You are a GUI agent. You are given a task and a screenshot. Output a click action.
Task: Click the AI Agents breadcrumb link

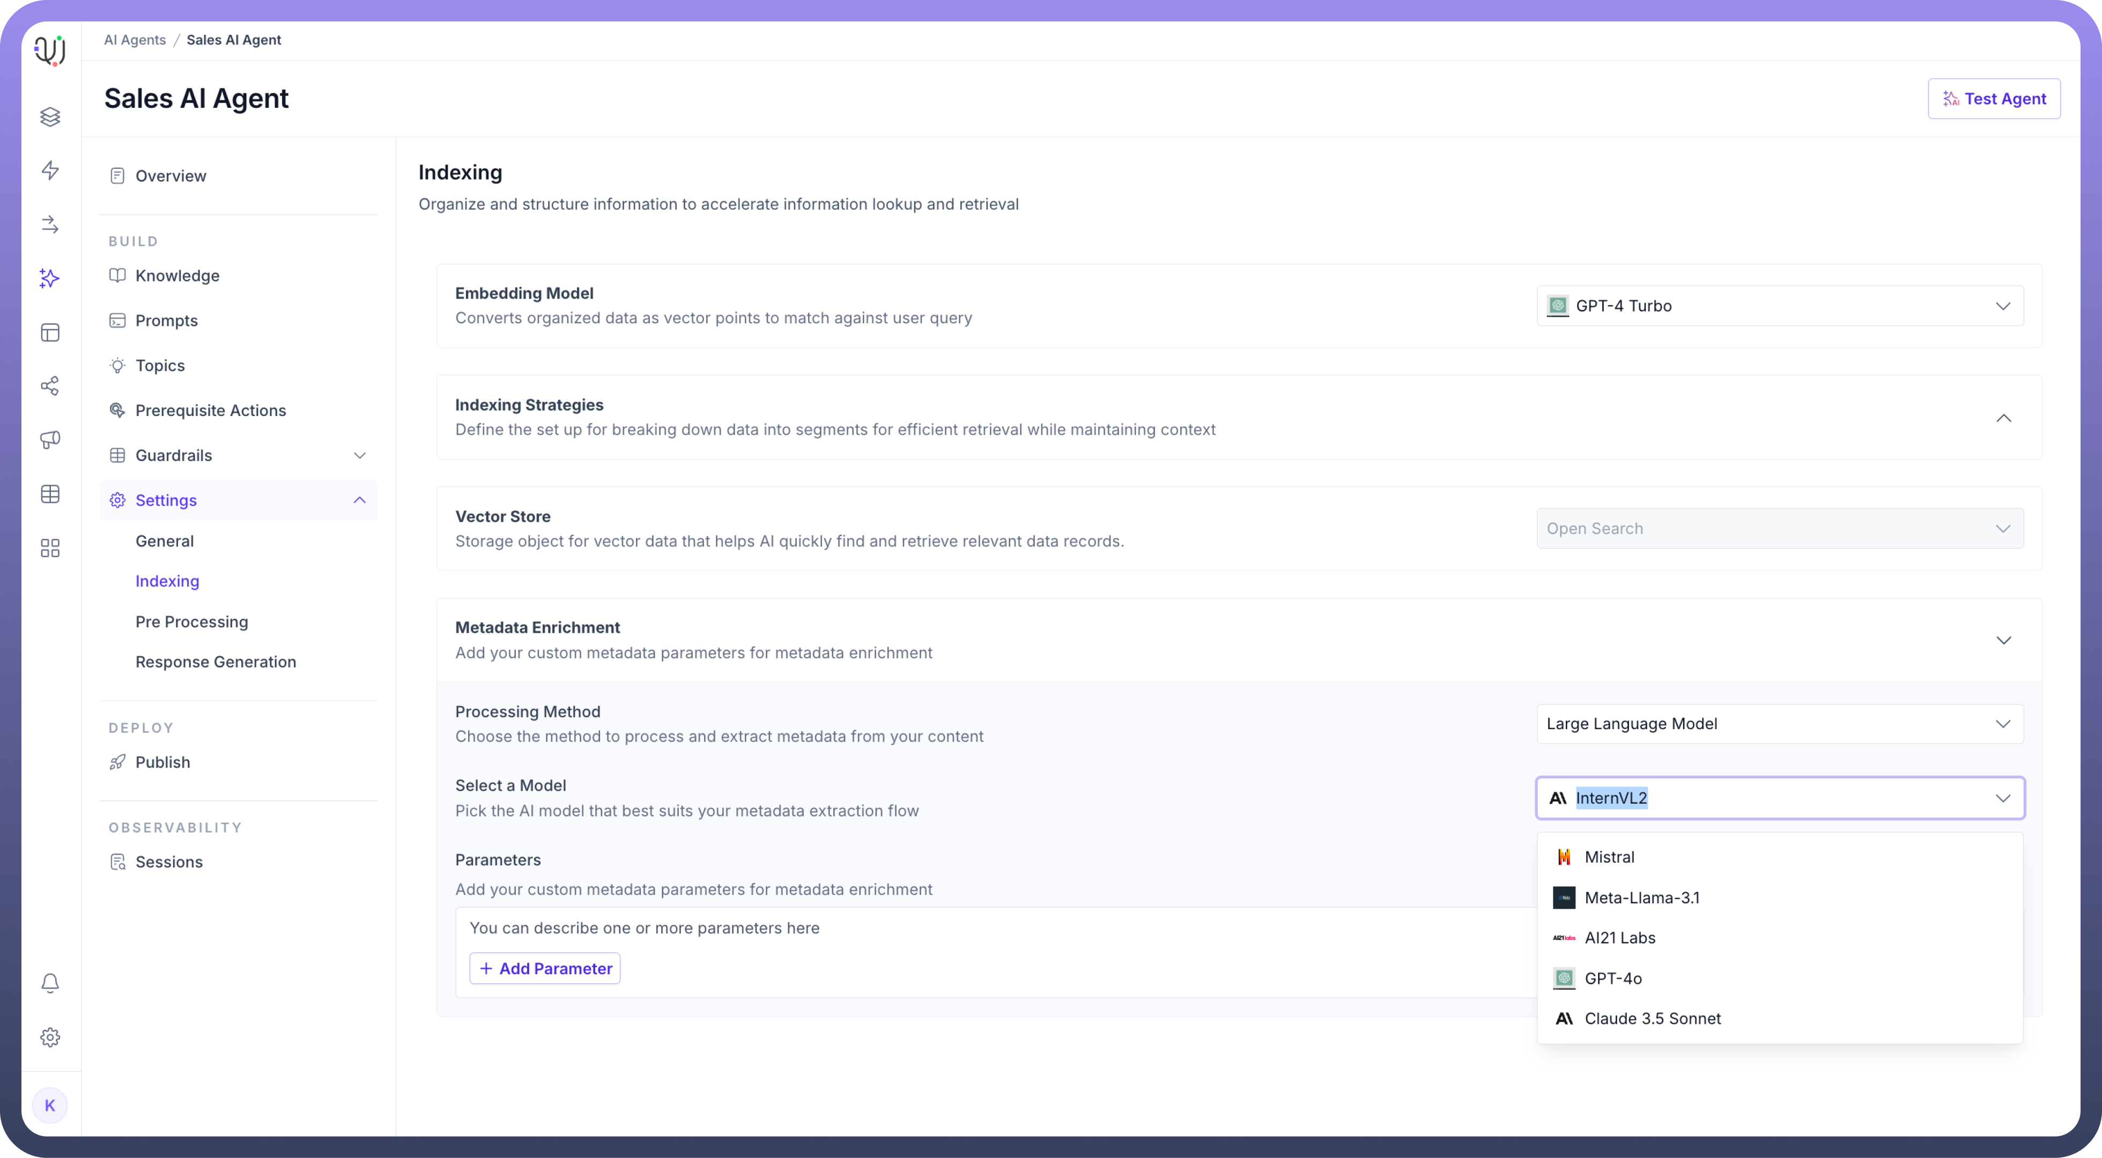coord(135,40)
